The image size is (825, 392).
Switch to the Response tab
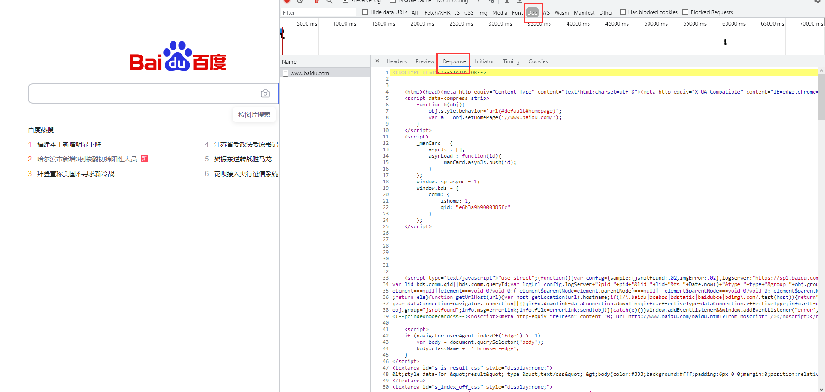click(x=454, y=61)
